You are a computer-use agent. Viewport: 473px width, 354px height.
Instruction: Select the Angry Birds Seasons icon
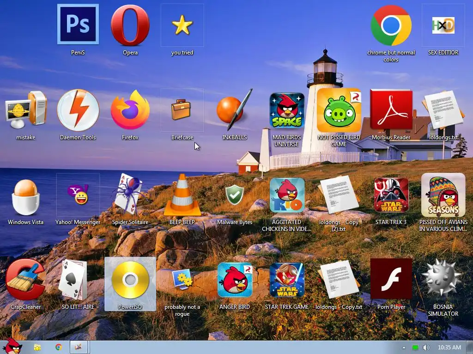443,195
